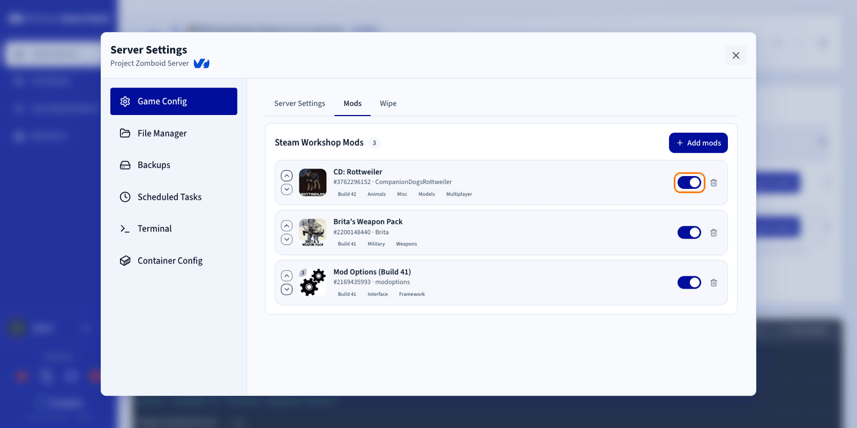
Task: Click trash icon for Mod Options (Build 41)
Action: pyautogui.click(x=714, y=282)
